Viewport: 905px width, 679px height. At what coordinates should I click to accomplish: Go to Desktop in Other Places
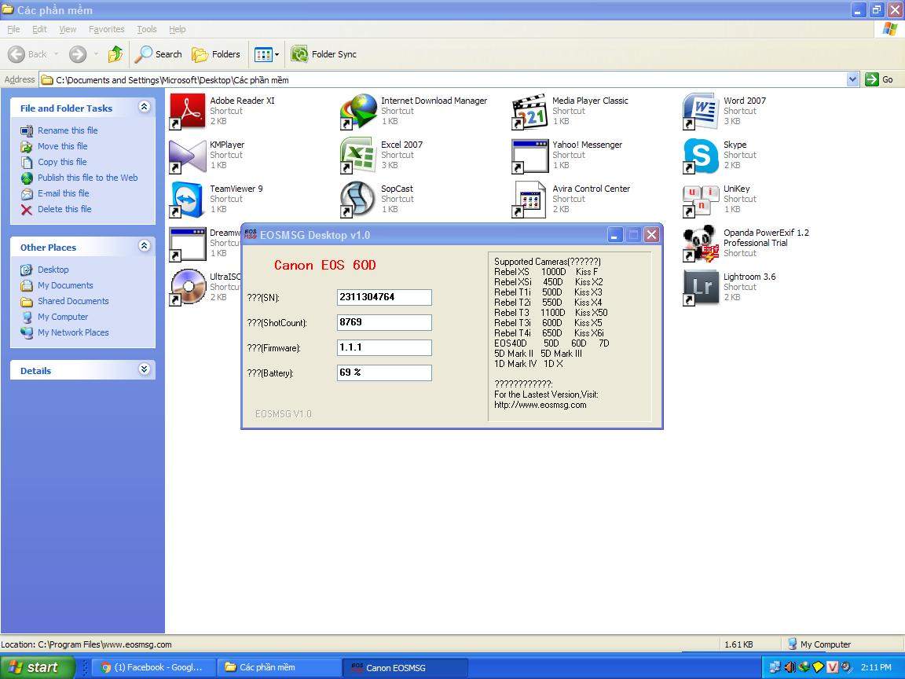click(x=53, y=270)
